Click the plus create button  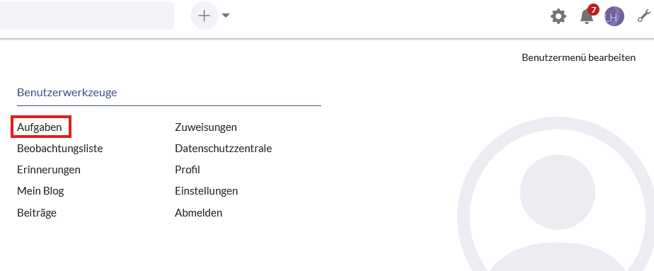click(205, 16)
